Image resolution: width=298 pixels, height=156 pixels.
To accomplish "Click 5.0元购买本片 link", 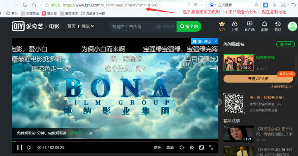I will pos(282,87).
